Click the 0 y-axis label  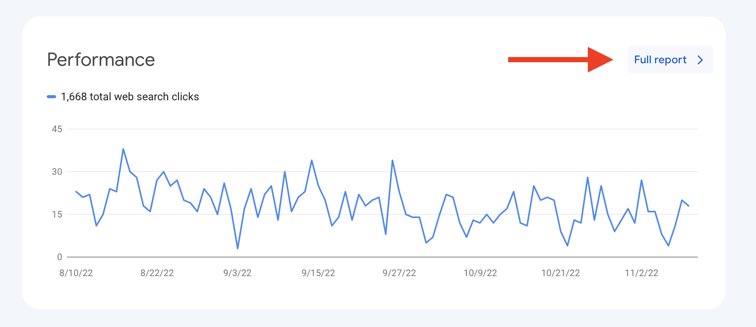coord(59,257)
